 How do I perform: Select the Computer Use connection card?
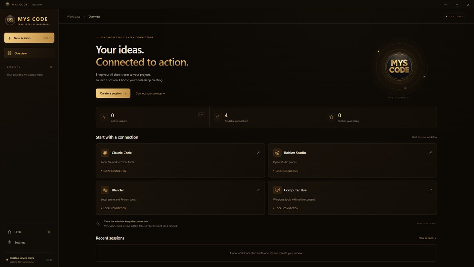point(352,198)
